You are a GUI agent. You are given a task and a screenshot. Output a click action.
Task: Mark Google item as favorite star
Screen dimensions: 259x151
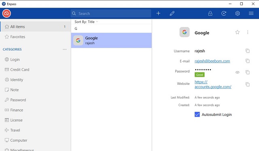tap(238, 32)
